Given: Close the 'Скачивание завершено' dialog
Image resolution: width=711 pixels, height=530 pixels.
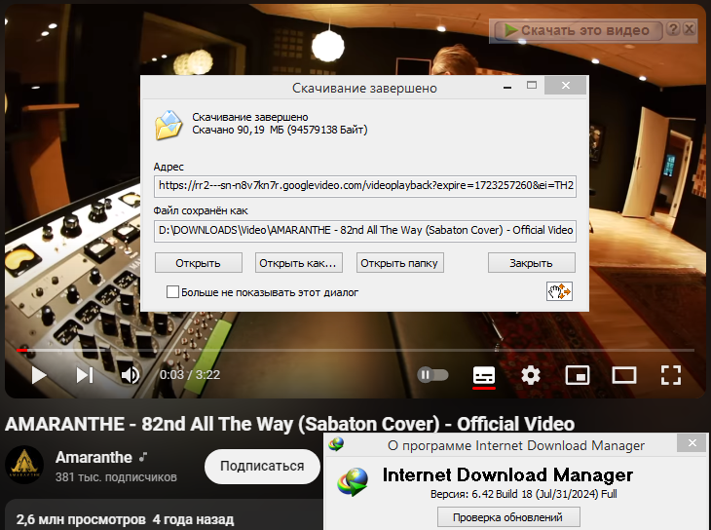Looking at the screenshot, I should (x=565, y=86).
